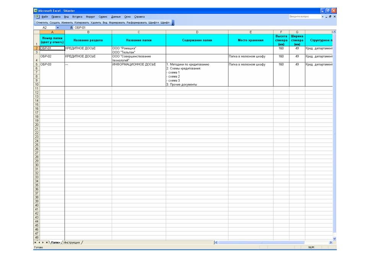Click the 'Название раздела' header cell
367x275 pixels.
tap(88, 40)
